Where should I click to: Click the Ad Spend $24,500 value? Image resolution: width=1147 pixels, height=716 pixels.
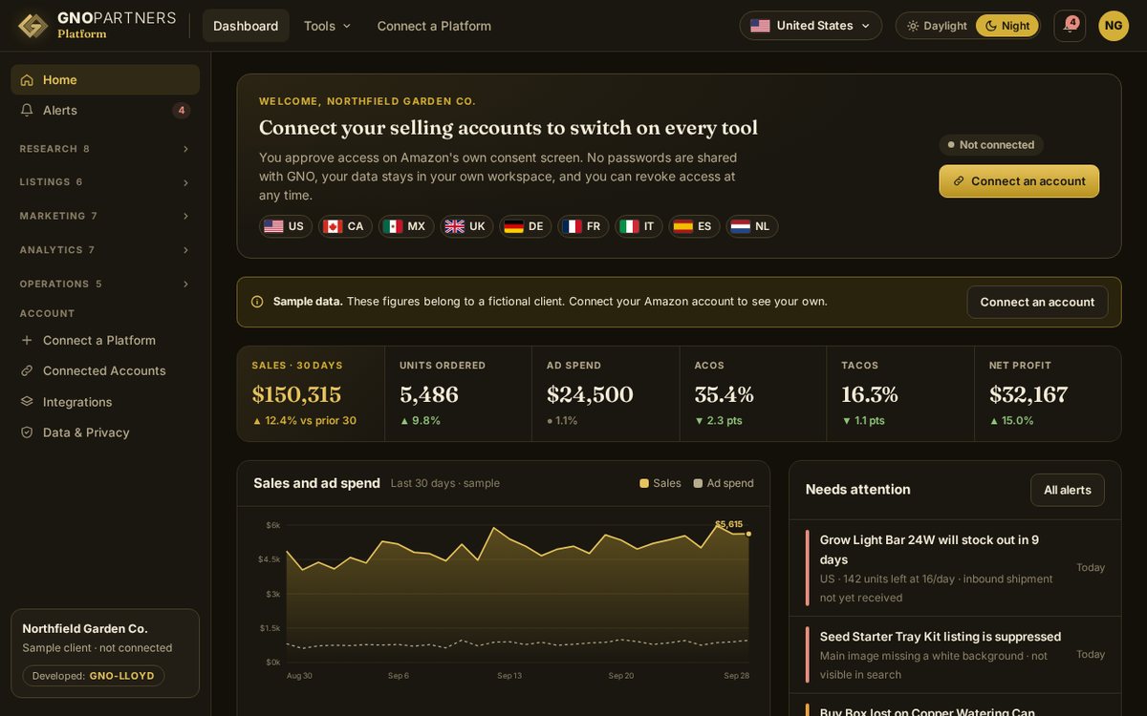click(590, 394)
